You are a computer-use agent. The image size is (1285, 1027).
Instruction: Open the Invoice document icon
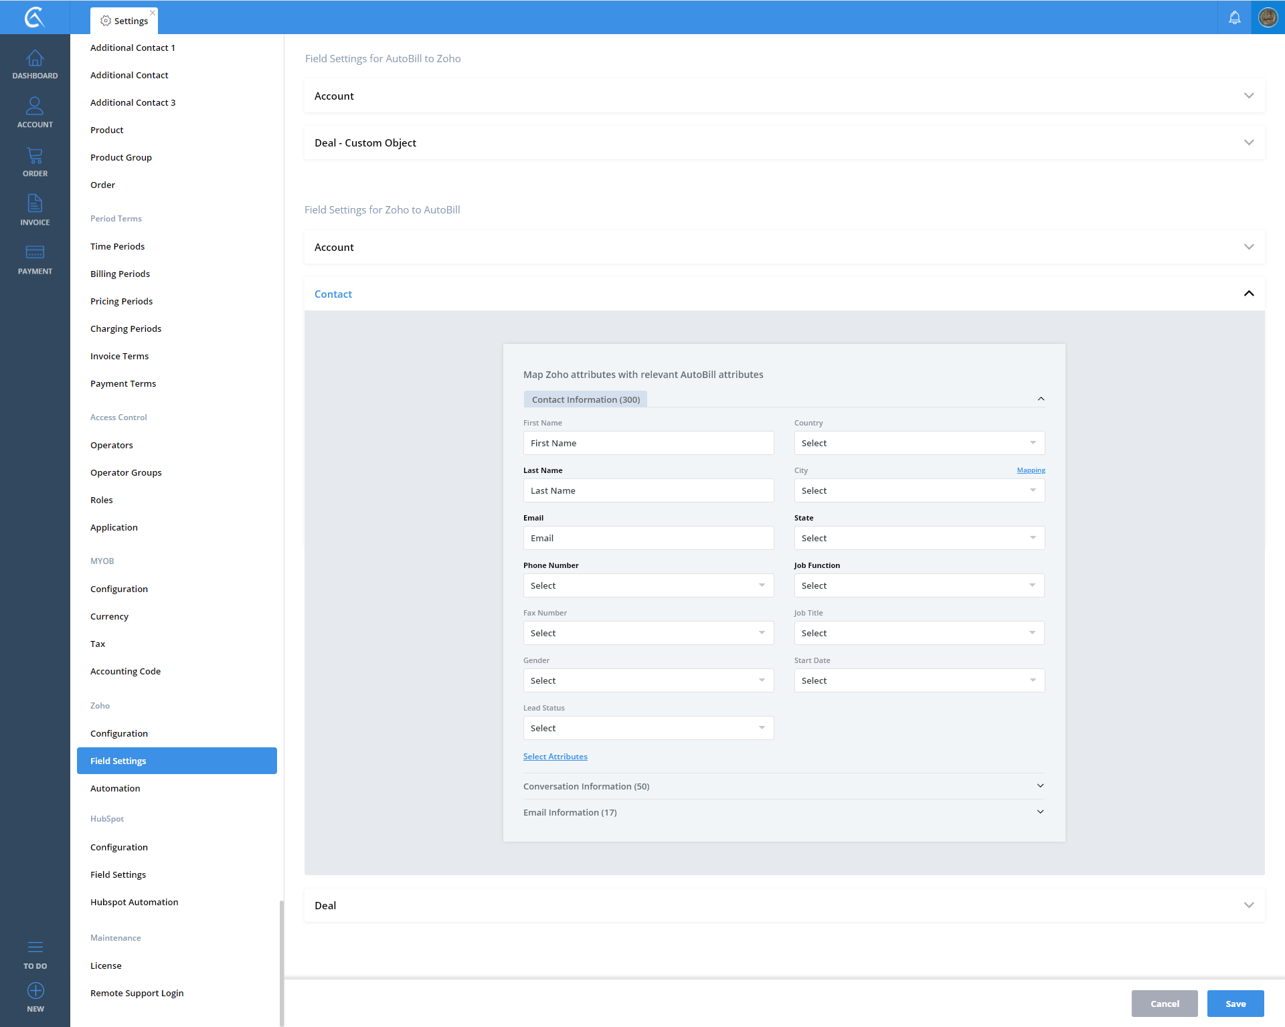[35, 204]
